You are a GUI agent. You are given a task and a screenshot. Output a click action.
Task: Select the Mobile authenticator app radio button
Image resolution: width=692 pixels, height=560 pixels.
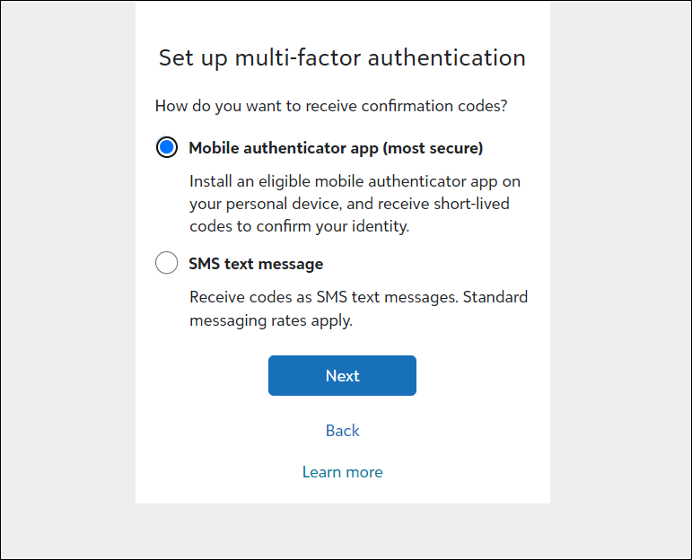click(x=167, y=147)
